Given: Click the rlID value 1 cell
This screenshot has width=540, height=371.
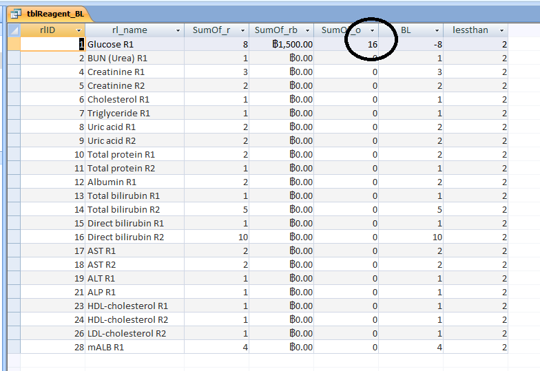Looking at the screenshot, I should point(52,44).
